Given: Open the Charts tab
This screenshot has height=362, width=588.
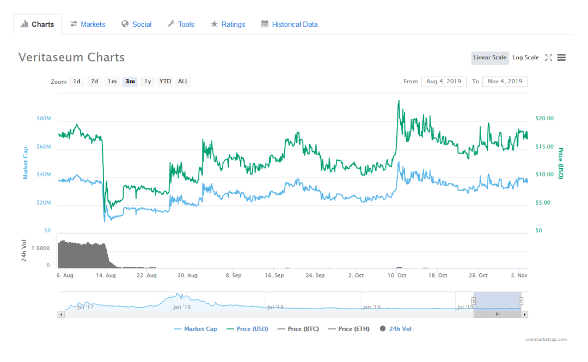Looking at the screenshot, I should tap(38, 24).
